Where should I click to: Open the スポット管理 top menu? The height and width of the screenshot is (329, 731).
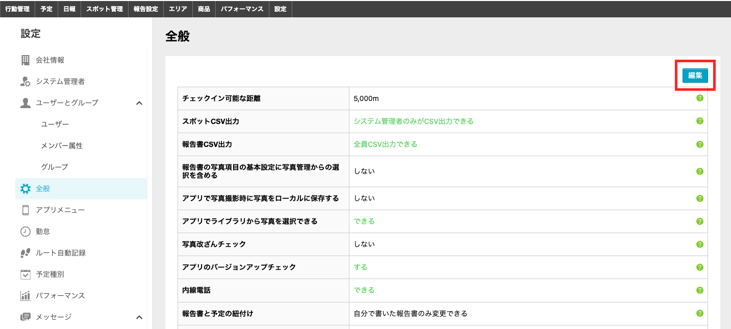coord(105,9)
